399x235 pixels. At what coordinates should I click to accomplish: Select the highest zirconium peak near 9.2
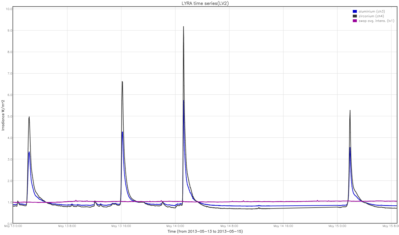[183, 27]
